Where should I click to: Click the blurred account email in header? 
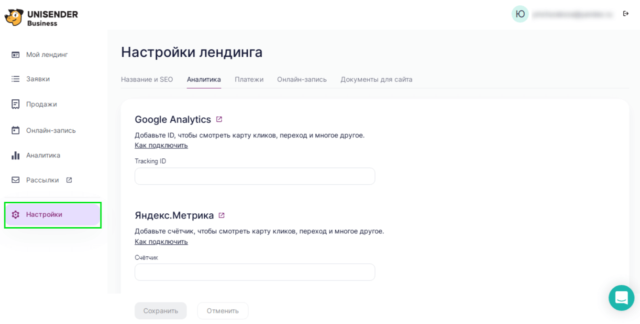573,14
